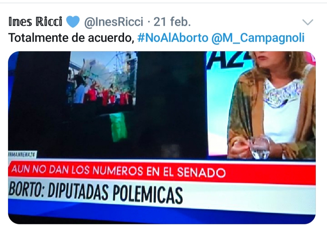This screenshot has height=228, width=327.
Task: Click the red 'AUN NO DAN LOS NUMEROS' banner
Action: (162, 172)
